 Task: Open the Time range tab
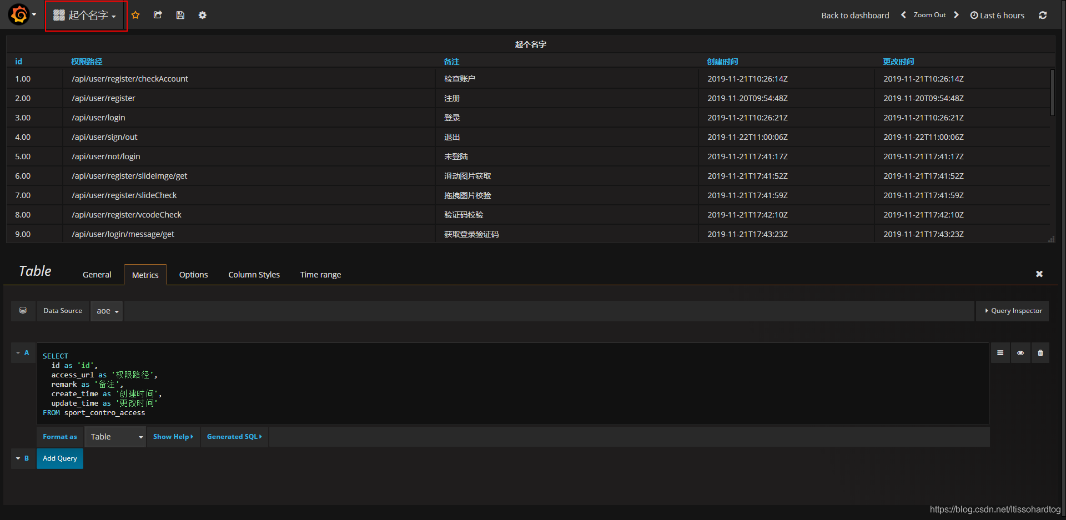pos(321,275)
